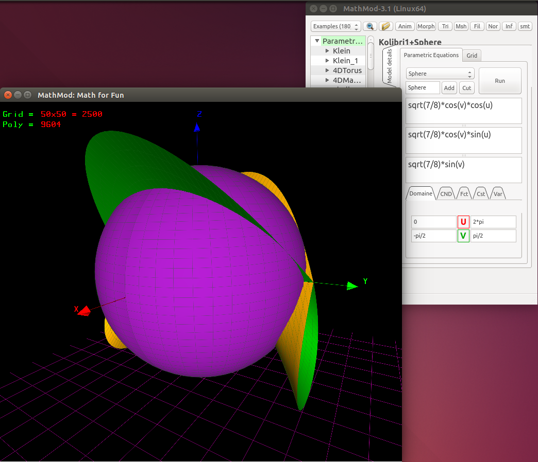
Task: Toggle the Anim button
Action: (405, 26)
